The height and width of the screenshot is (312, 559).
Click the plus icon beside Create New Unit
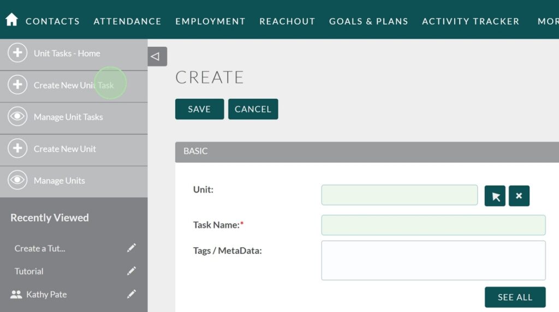[17, 148]
